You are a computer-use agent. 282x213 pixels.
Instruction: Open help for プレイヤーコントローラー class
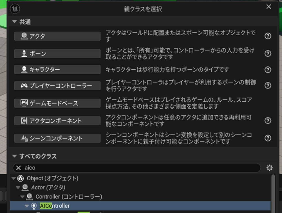coord(268,85)
